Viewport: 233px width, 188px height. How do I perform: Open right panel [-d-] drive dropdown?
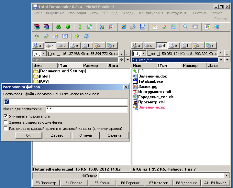click(x=144, y=53)
